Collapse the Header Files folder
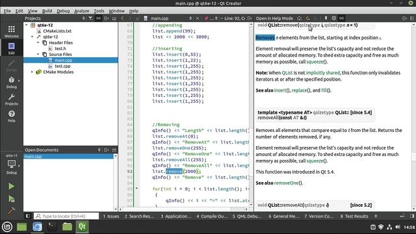416x234 pixels. click(x=38, y=42)
